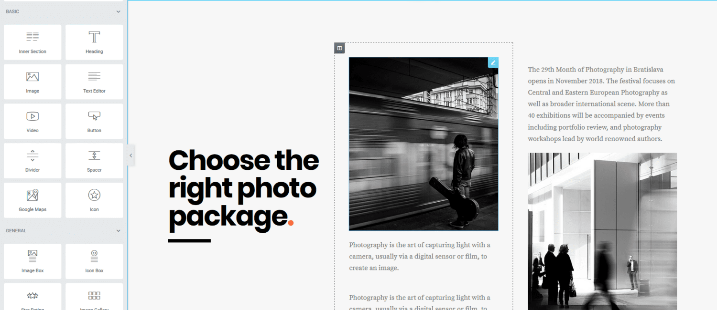Select the Video widget
Screen dimensions: 717x310
click(x=33, y=122)
